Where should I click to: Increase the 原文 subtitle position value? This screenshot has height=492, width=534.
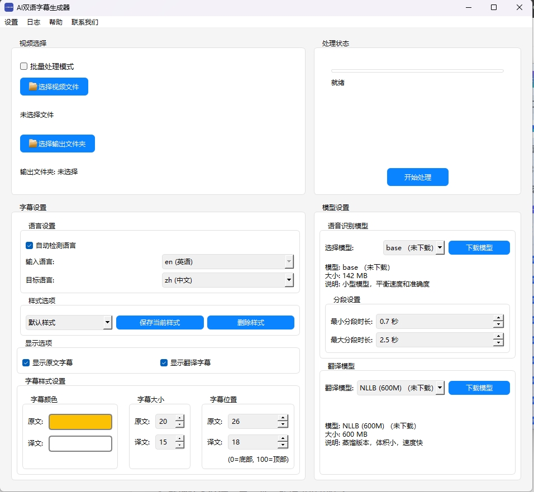[x=283, y=418]
